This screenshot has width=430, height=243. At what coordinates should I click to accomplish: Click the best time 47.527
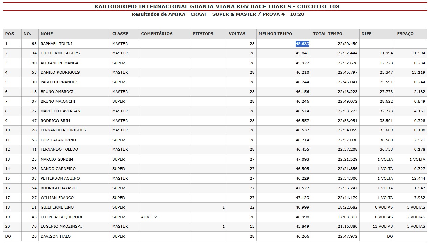302,188
